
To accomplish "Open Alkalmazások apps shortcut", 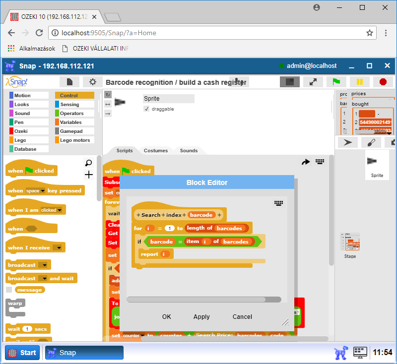I will pos(31,48).
